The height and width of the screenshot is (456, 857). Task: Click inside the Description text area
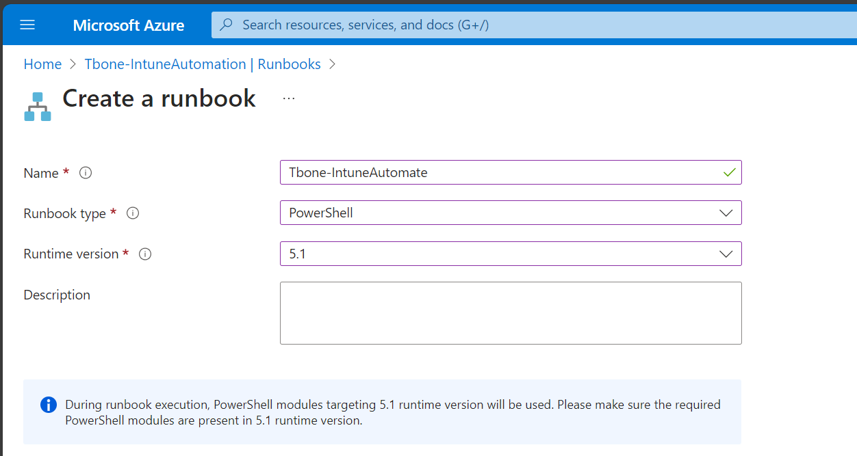tap(511, 312)
